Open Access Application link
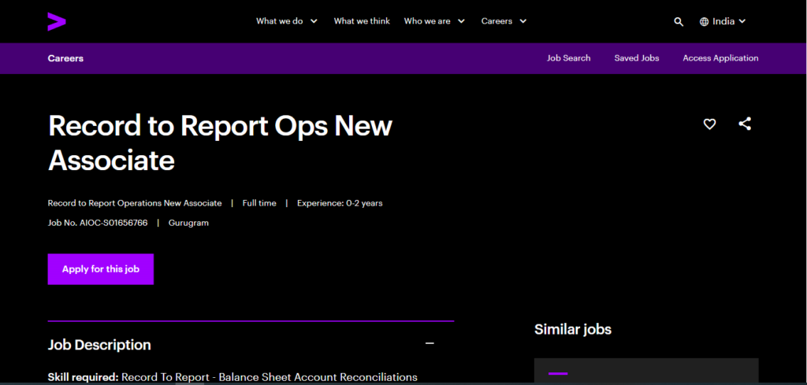Screen dimensions: 807x385 coord(720,58)
